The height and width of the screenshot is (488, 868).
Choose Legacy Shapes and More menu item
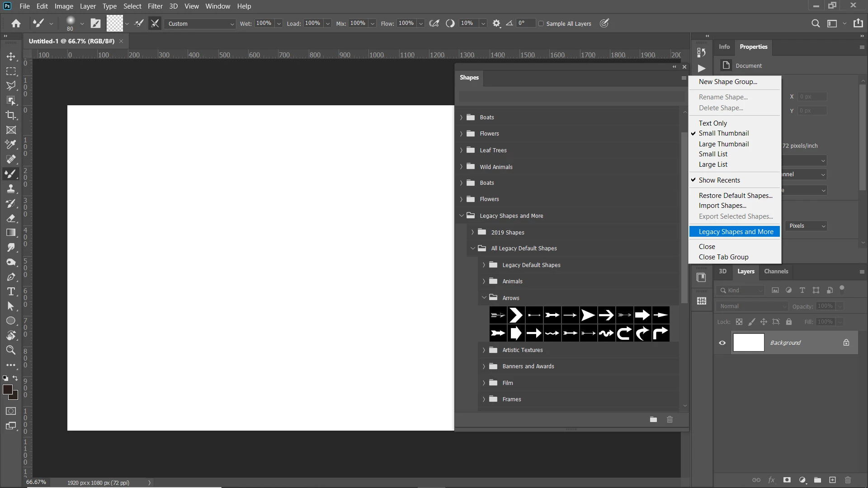pos(736,232)
